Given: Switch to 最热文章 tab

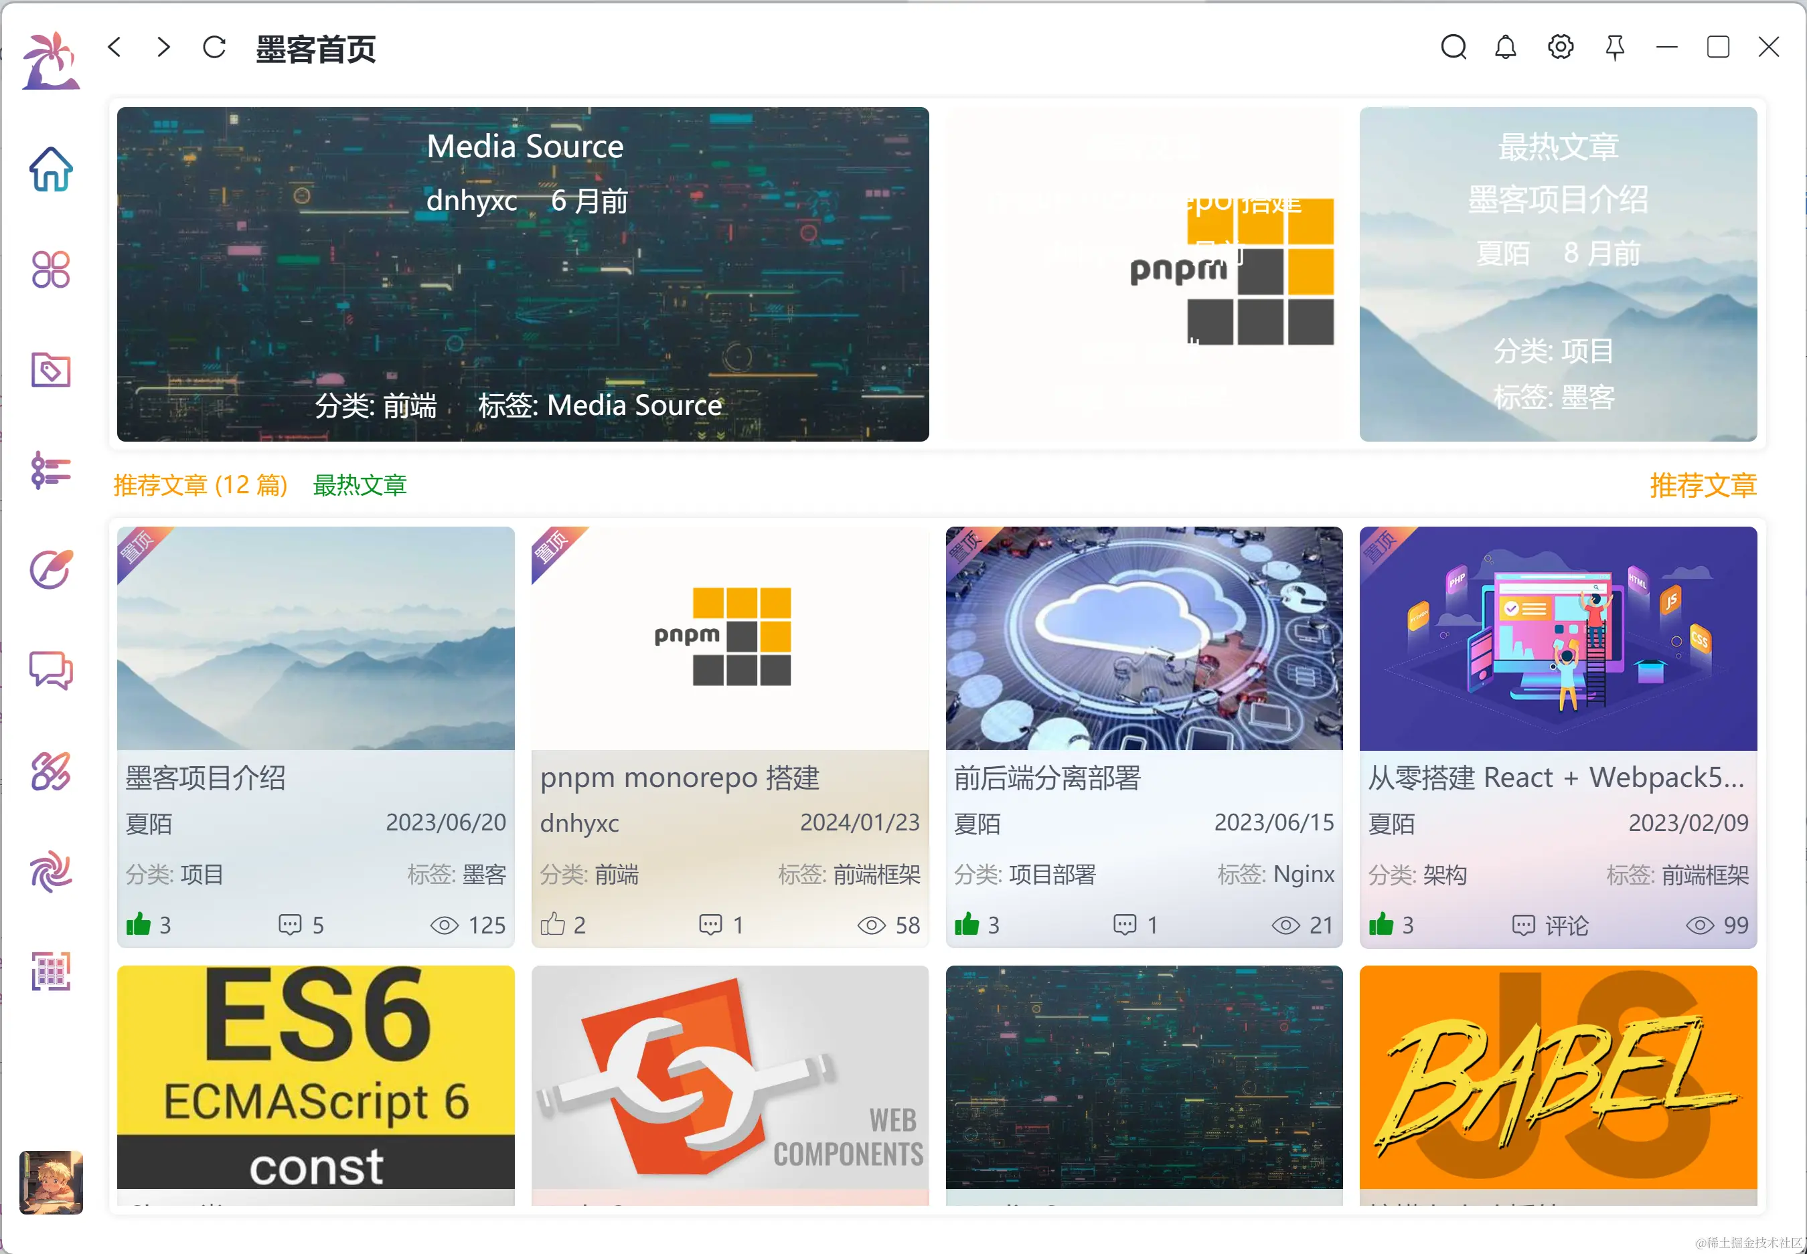Looking at the screenshot, I should 360,484.
